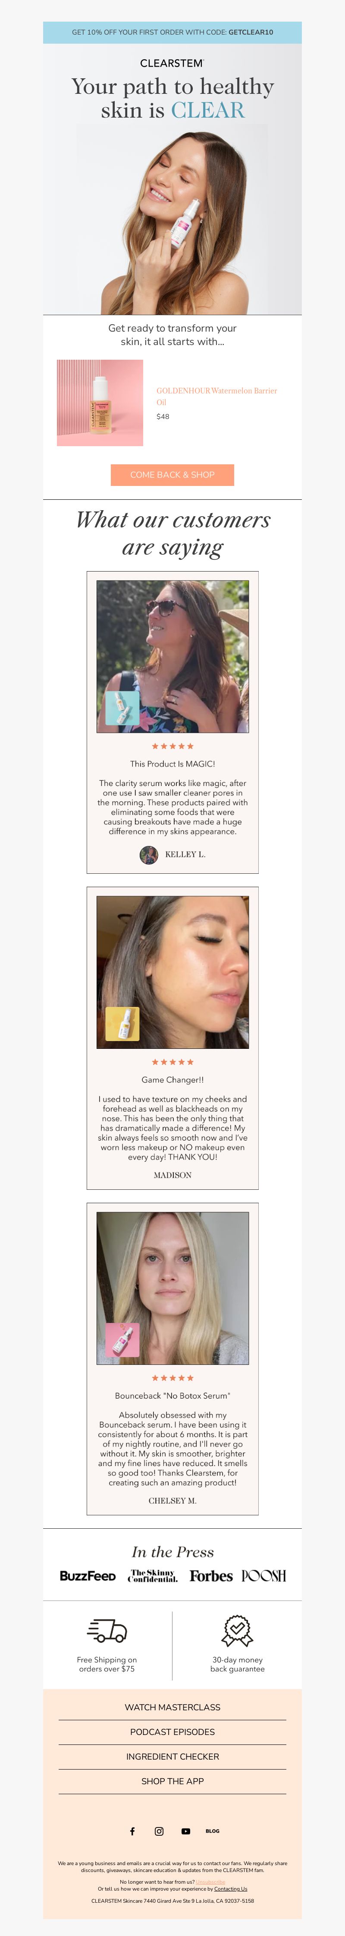This screenshot has width=345, height=1936.
Task: Select PODCAST EPISODES menu item
Action: [x=172, y=1732]
